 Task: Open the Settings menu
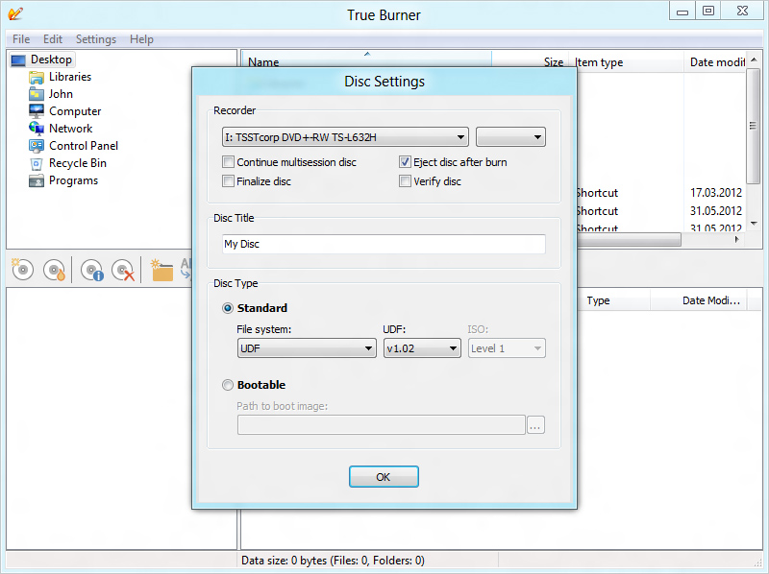click(95, 39)
